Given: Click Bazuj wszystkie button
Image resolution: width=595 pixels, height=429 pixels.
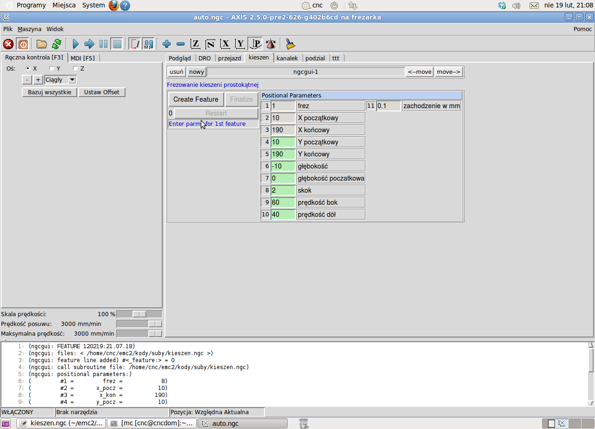Looking at the screenshot, I should pyautogui.click(x=50, y=92).
